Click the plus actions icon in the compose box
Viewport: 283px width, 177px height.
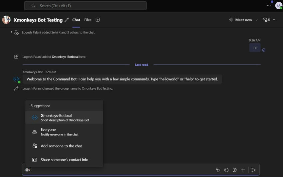tap(243, 170)
